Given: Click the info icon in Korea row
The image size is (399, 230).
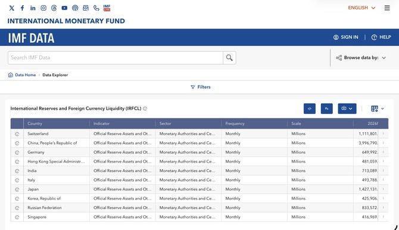Looking at the screenshot, I should click(x=17, y=198).
